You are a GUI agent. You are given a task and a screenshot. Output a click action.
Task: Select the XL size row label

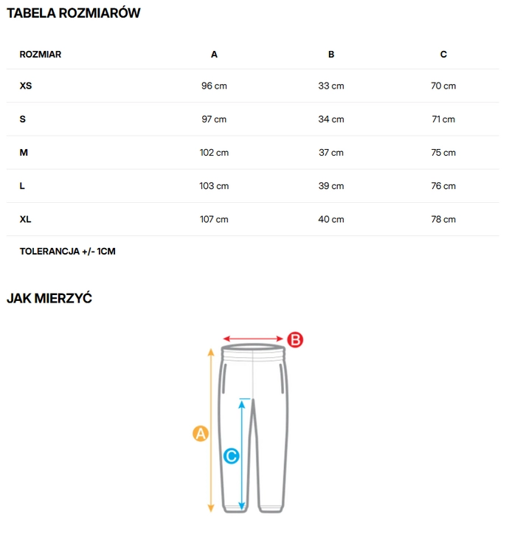coord(25,219)
